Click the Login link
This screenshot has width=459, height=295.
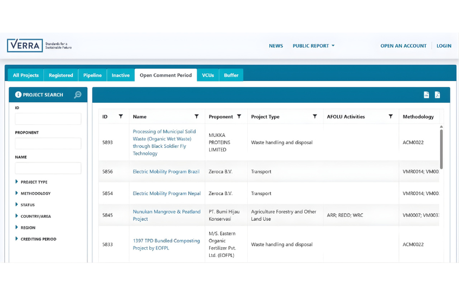tap(444, 46)
